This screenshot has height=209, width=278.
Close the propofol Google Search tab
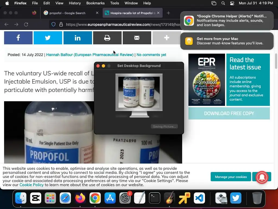[97, 13]
